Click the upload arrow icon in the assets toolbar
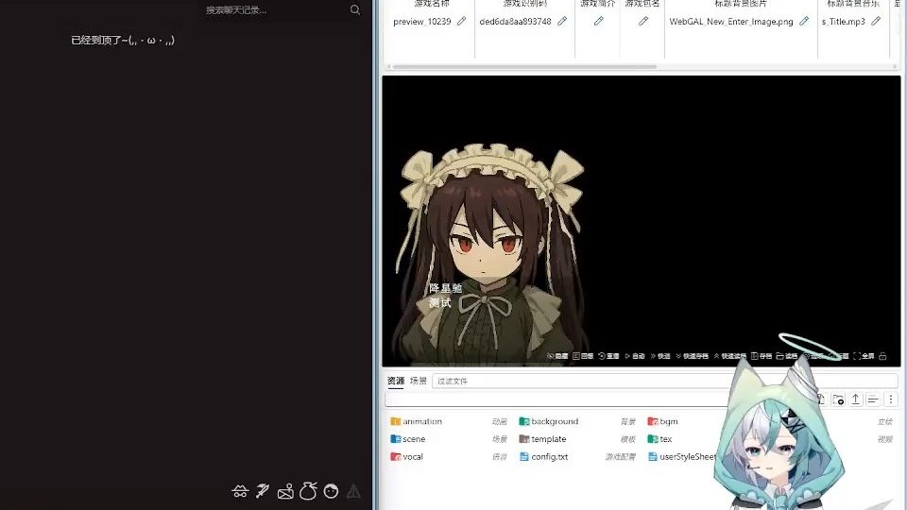Image resolution: width=907 pixels, height=510 pixels. [x=855, y=399]
